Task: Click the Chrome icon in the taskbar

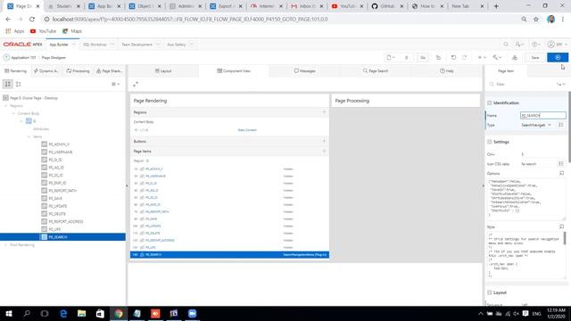Action: click(x=119, y=313)
